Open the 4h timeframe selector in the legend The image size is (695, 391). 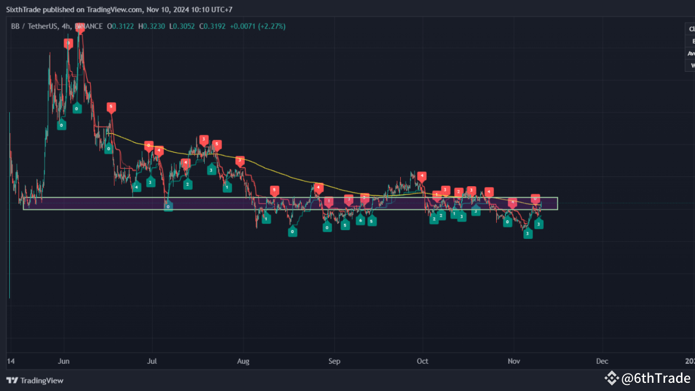tap(67, 26)
